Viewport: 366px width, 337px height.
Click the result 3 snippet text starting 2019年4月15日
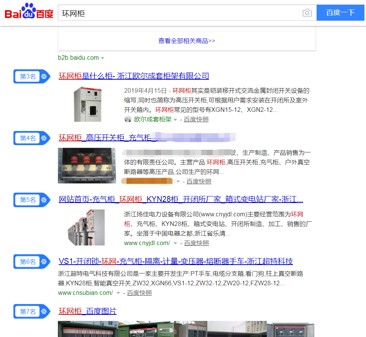[217, 100]
